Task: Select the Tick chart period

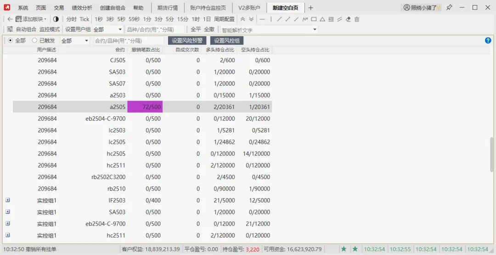Action: pyautogui.click(x=85, y=19)
